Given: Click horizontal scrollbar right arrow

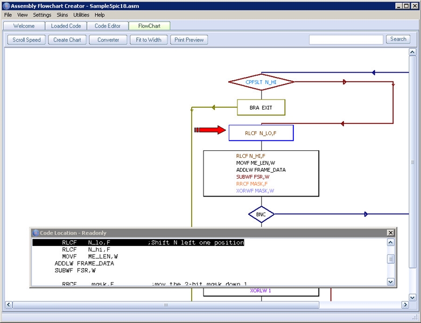Looking at the screenshot, I should tap(405, 305).
